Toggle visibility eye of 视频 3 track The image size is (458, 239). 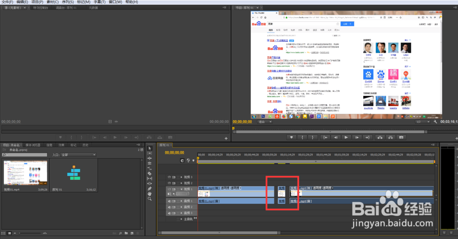point(169,177)
